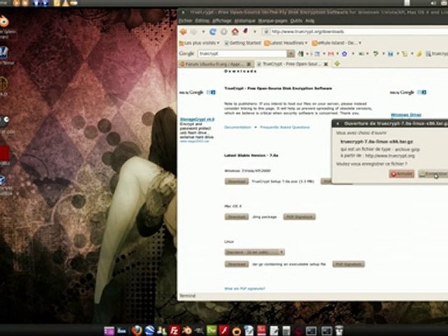This screenshot has width=448, height=336.
Task: Open the Windows Driver ad link
Action: click(406, 115)
